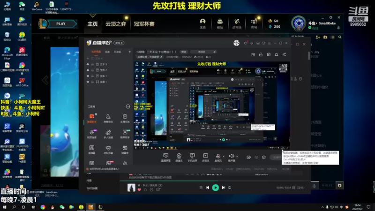Skip to previous track
375x211 pixels.
[x=207, y=188]
